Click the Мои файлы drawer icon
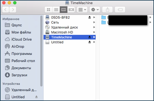Screen dimensions: 154x101 7,32
